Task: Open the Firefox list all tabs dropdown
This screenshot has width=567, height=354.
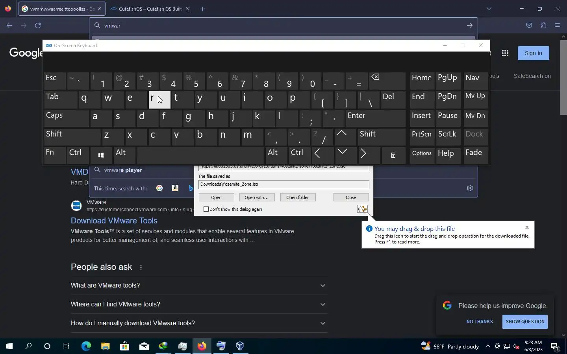Action: 489,9
